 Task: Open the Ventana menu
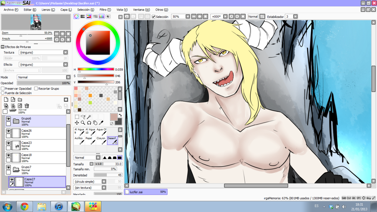[141, 10]
